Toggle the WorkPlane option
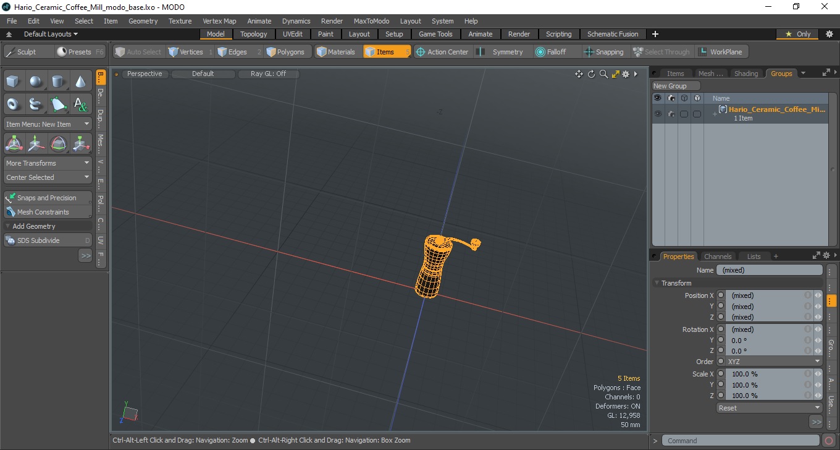Image resolution: width=840 pixels, height=450 pixels. 721,52
